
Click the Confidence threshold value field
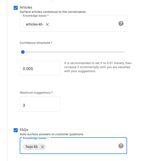[x=40, y=68]
